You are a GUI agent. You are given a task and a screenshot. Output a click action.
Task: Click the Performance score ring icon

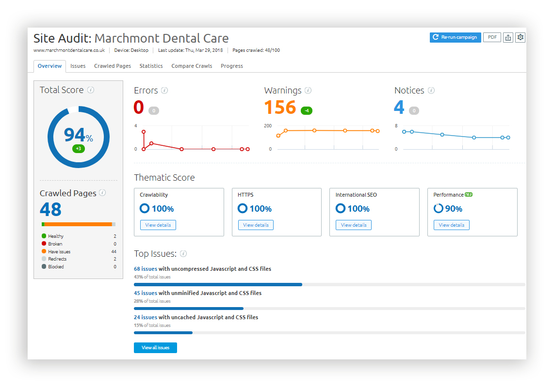point(438,208)
